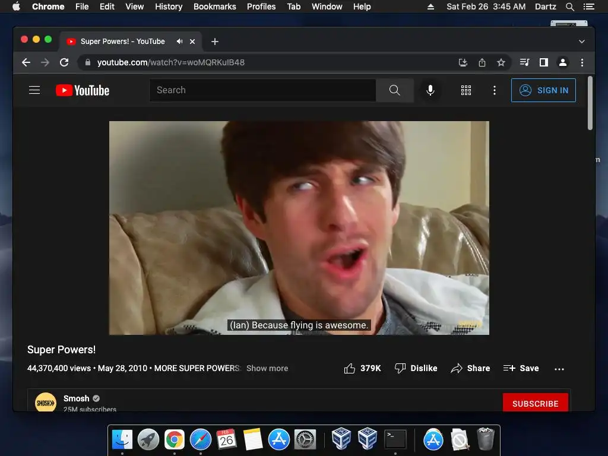Go forward in Chrome history

coord(45,62)
